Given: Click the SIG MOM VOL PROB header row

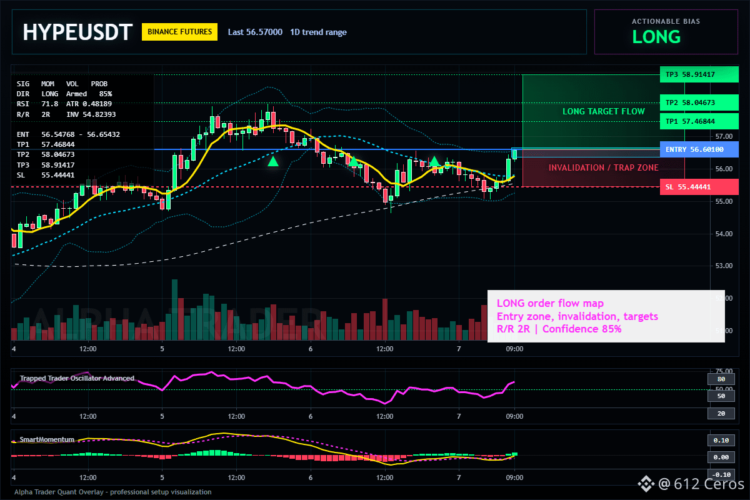Looking at the screenshot, I should 62,83.
